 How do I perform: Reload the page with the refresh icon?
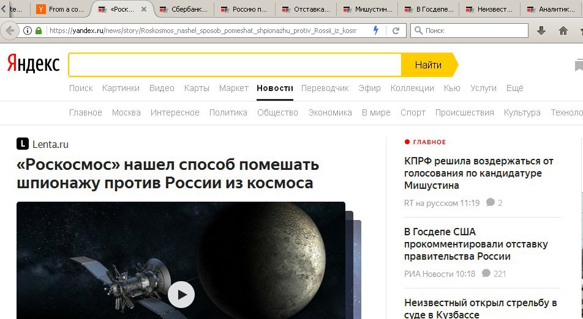[x=396, y=31]
